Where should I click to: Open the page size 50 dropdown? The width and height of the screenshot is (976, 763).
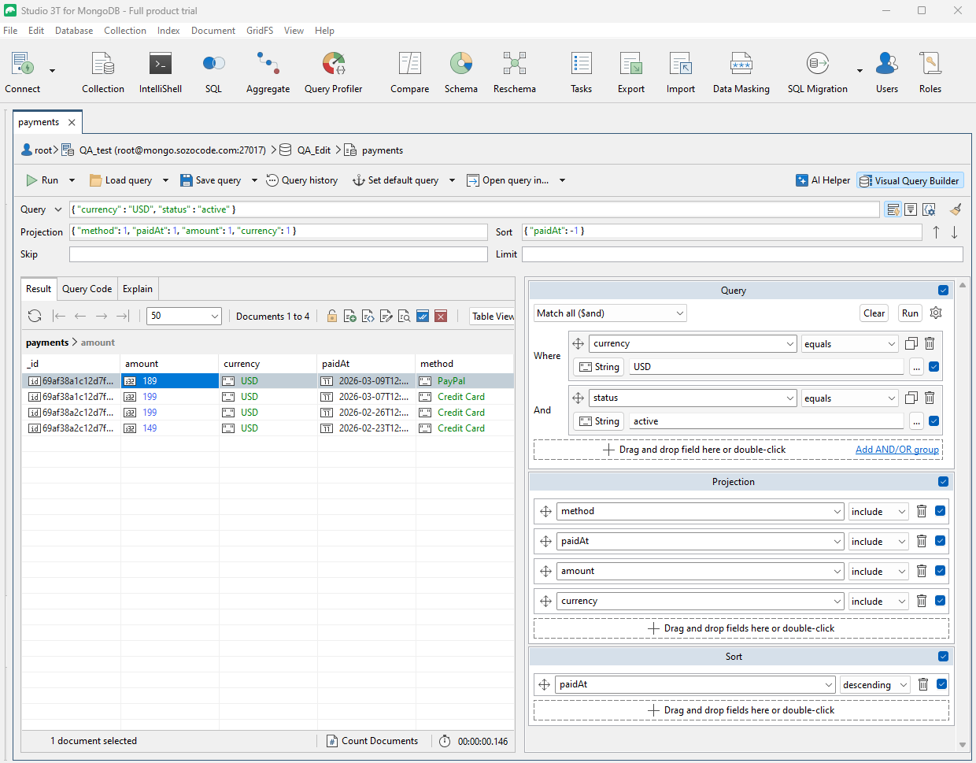184,316
